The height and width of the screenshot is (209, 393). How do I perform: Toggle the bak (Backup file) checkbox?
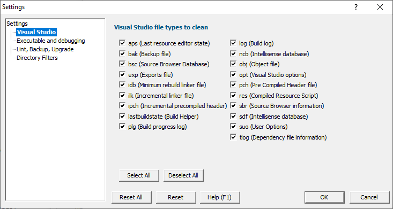(x=122, y=54)
